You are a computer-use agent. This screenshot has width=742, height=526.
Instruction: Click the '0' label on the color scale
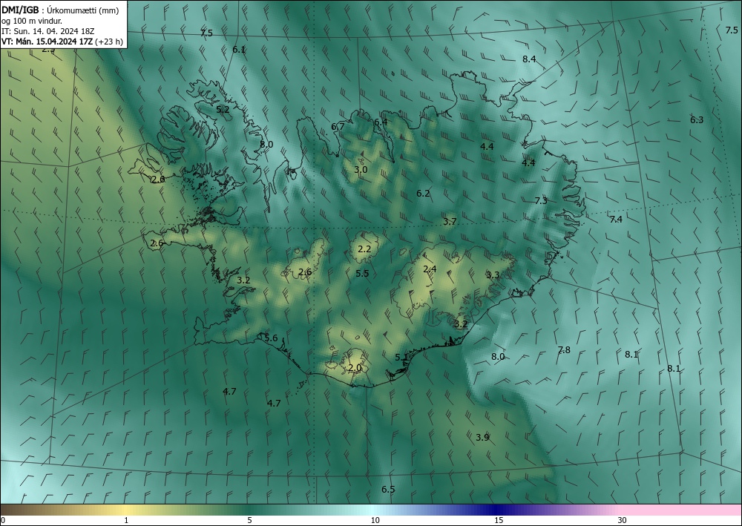(3, 520)
